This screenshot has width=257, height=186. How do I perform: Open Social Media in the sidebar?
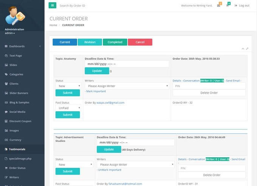tap(15, 112)
